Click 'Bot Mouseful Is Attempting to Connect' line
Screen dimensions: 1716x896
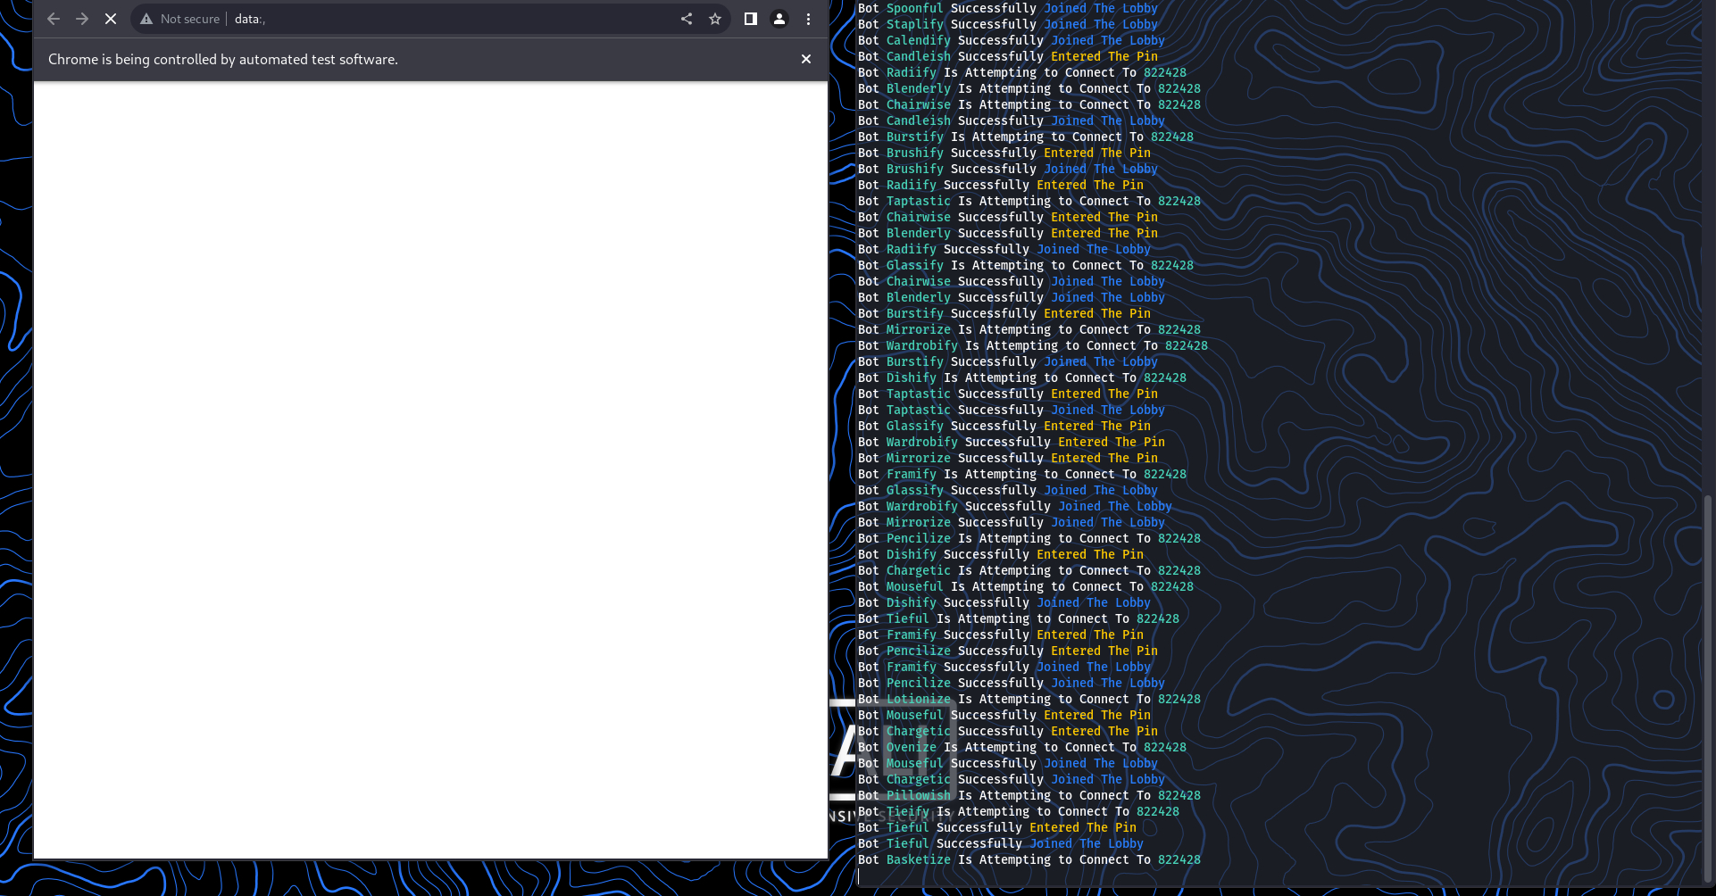[x=1026, y=586]
